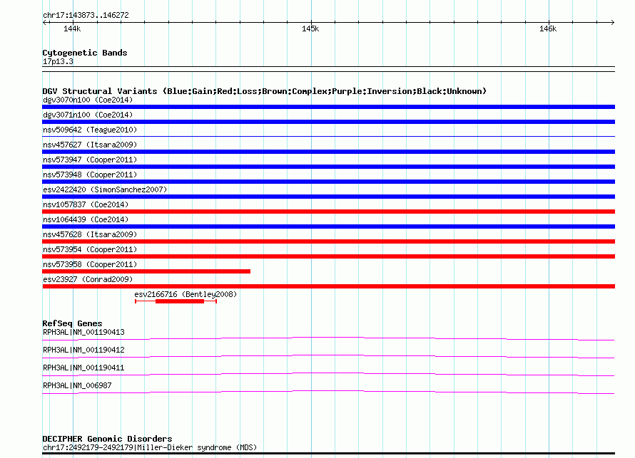Image resolution: width=635 pixels, height=458 pixels.
Task: Open the Miller-Dieker syndrome (MDS) entry
Action: click(149, 447)
